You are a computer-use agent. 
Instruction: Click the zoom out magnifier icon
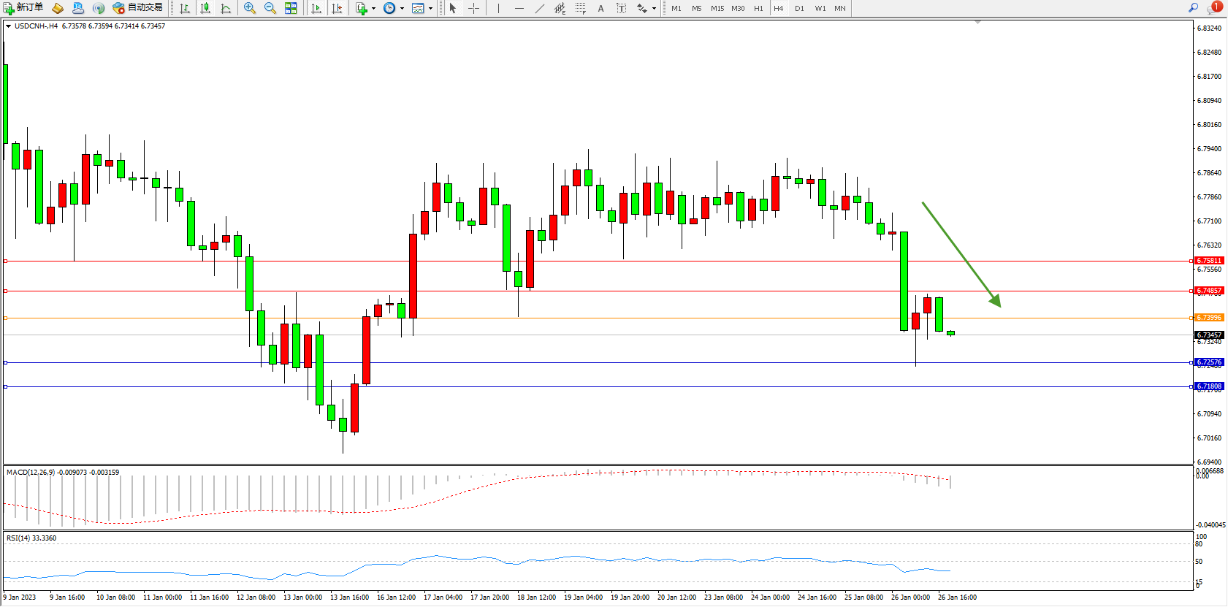coord(270,8)
